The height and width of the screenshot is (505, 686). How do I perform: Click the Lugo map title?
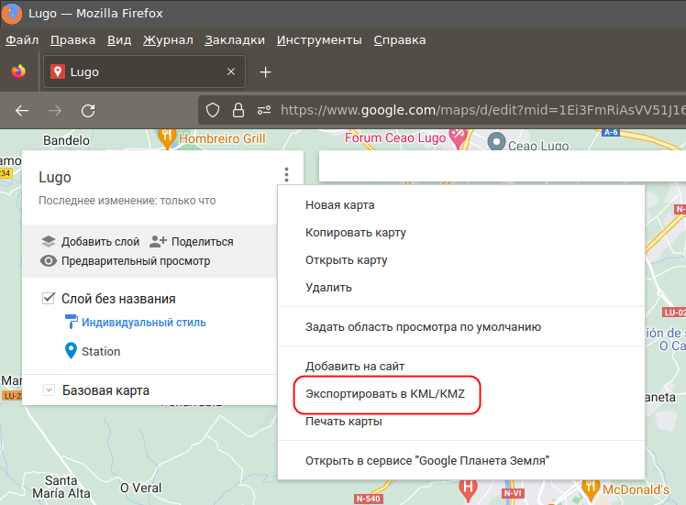pos(55,178)
